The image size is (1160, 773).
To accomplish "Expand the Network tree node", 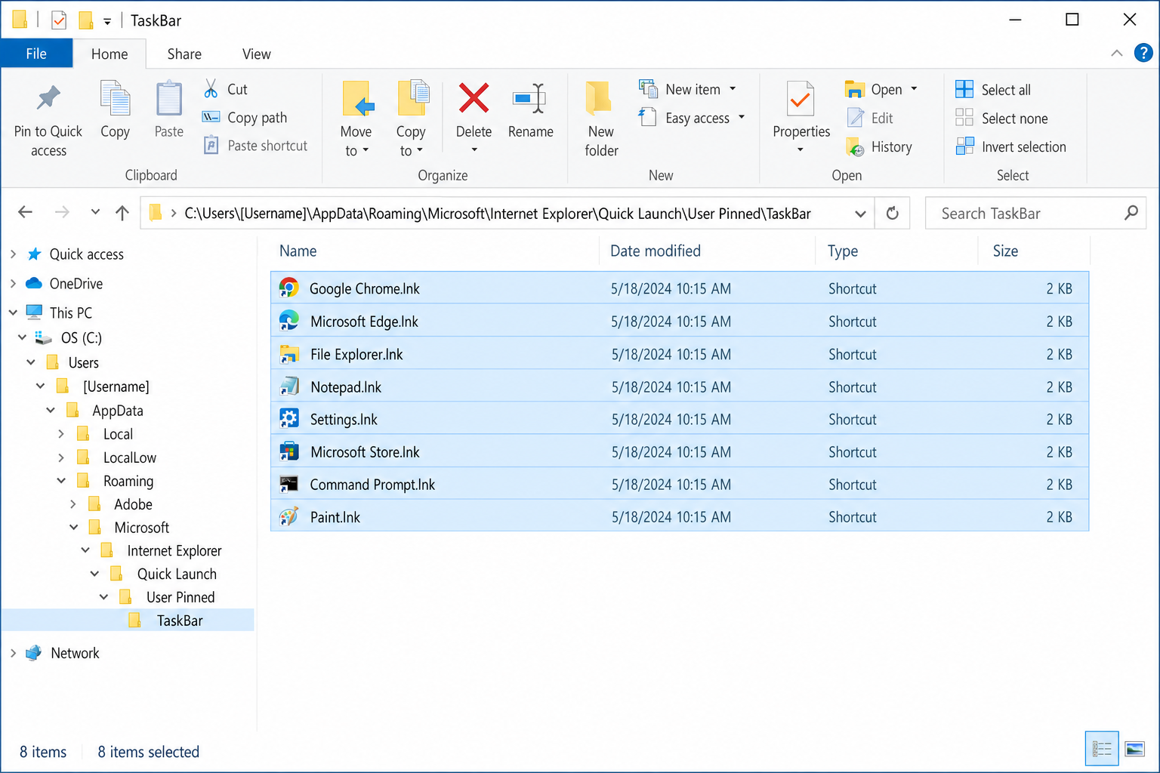I will (13, 653).
